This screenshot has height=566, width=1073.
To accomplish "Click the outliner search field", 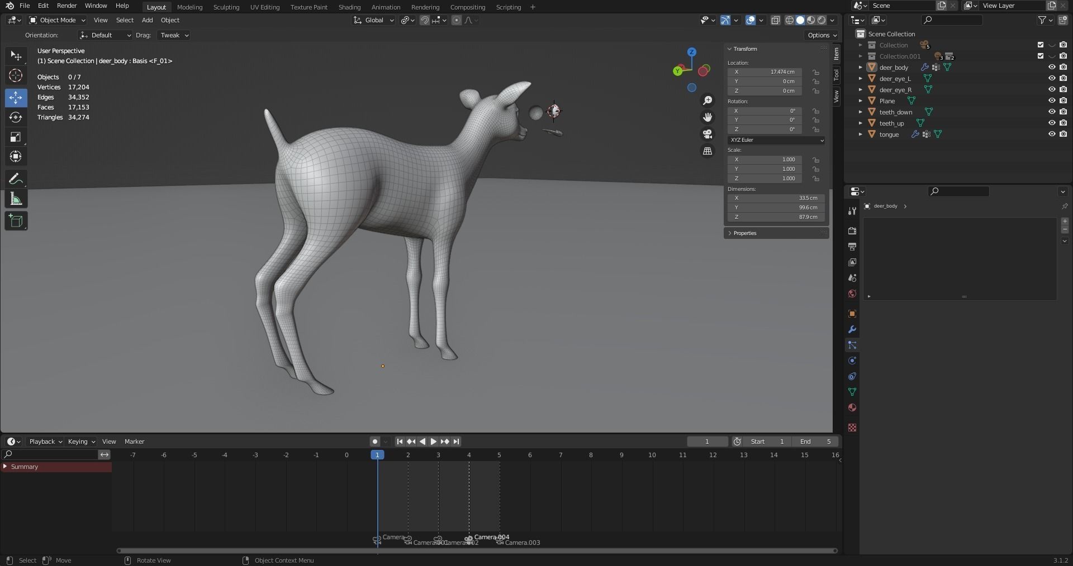I will [x=952, y=20].
